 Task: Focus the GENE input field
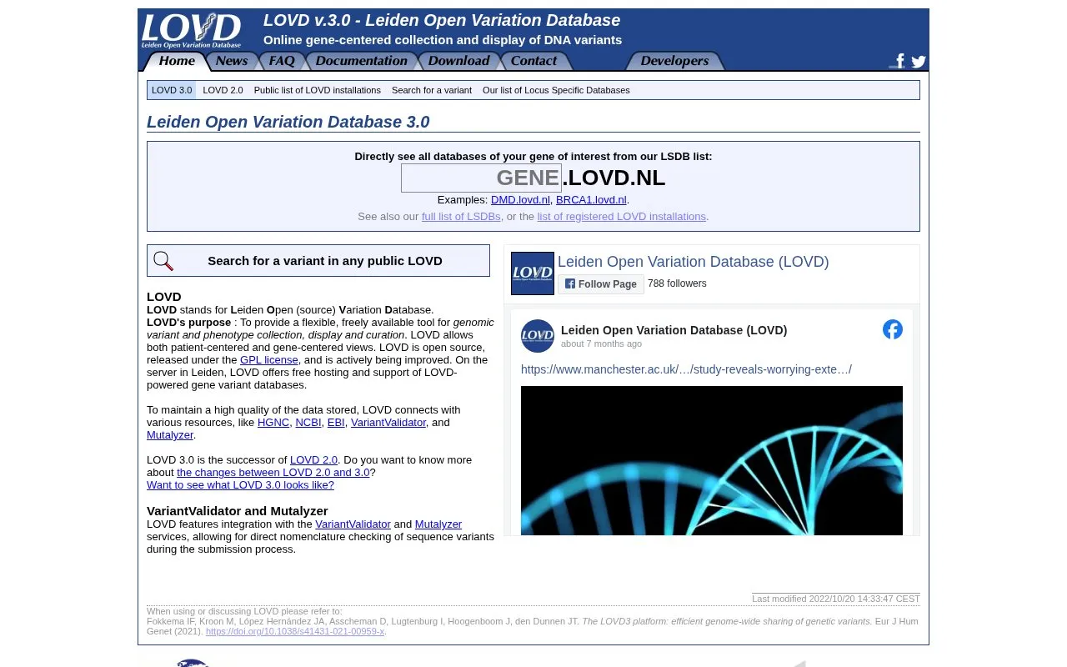click(481, 178)
